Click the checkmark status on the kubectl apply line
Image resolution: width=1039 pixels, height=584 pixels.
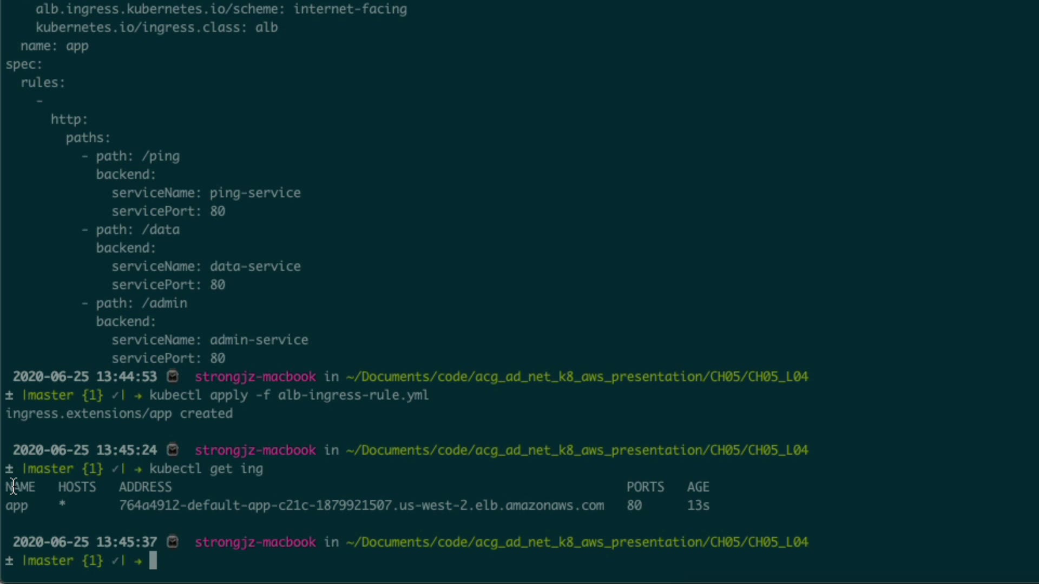click(x=115, y=395)
